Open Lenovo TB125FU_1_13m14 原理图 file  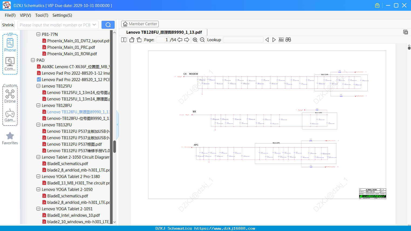76,99
